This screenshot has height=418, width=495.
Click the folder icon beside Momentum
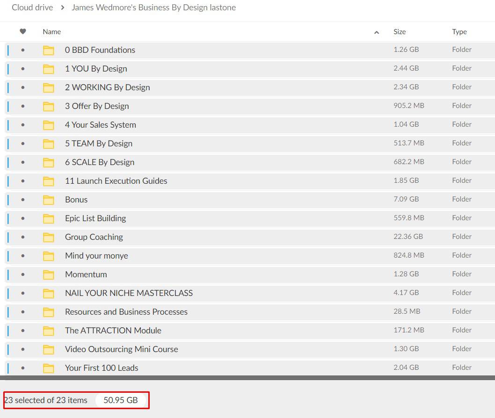coord(49,275)
